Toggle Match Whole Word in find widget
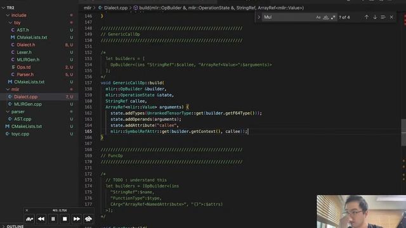The height and width of the screenshot is (228, 406). click(325, 17)
